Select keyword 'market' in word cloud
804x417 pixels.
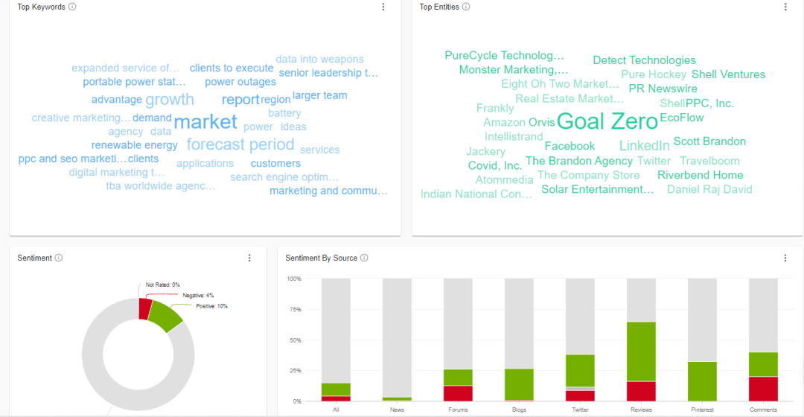[x=205, y=122]
